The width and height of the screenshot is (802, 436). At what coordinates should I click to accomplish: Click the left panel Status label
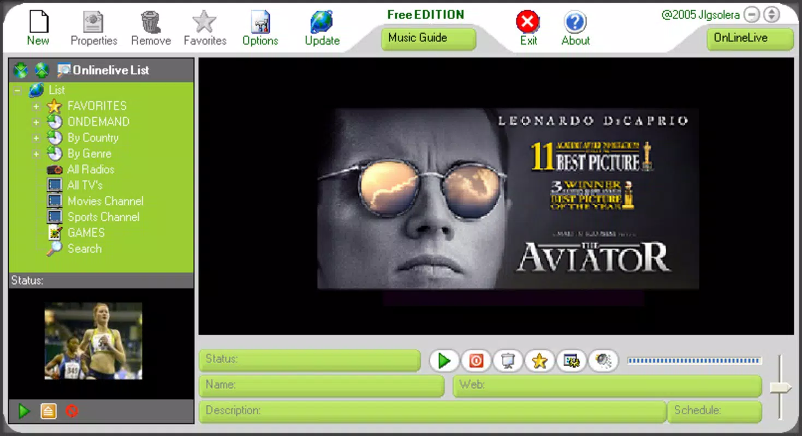27,281
